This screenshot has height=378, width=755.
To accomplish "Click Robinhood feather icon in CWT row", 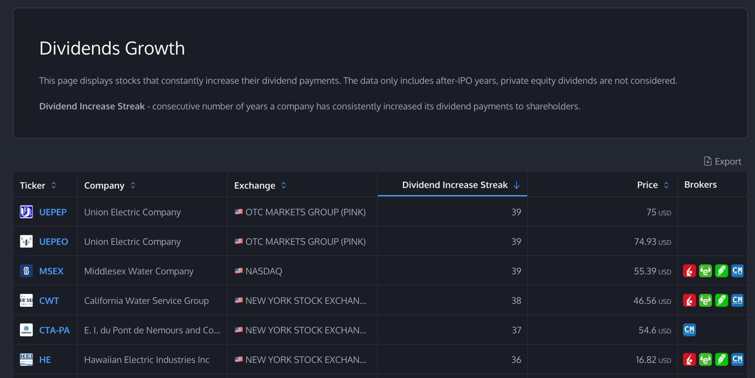I will click(x=721, y=301).
